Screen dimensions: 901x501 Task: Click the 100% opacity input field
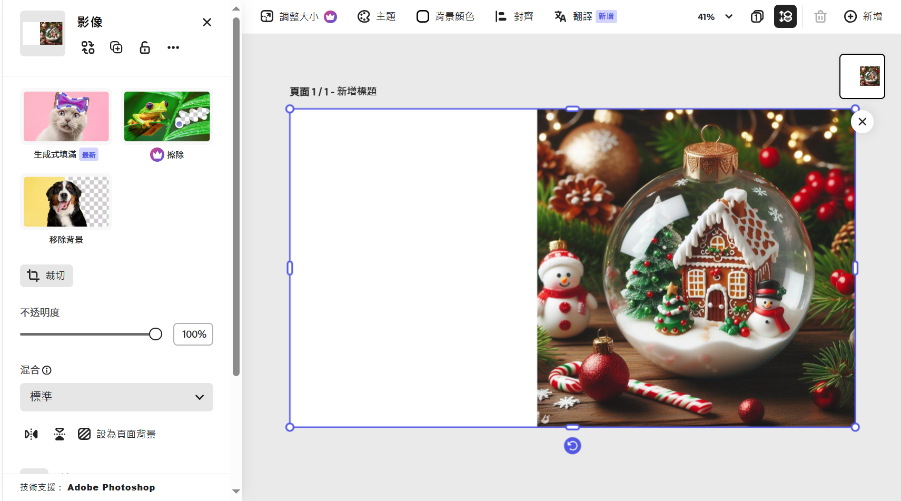(x=193, y=334)
